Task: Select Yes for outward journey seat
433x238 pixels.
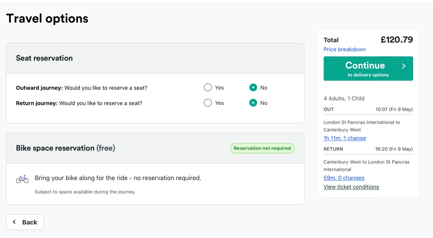Action: click(x=208, y=88)
